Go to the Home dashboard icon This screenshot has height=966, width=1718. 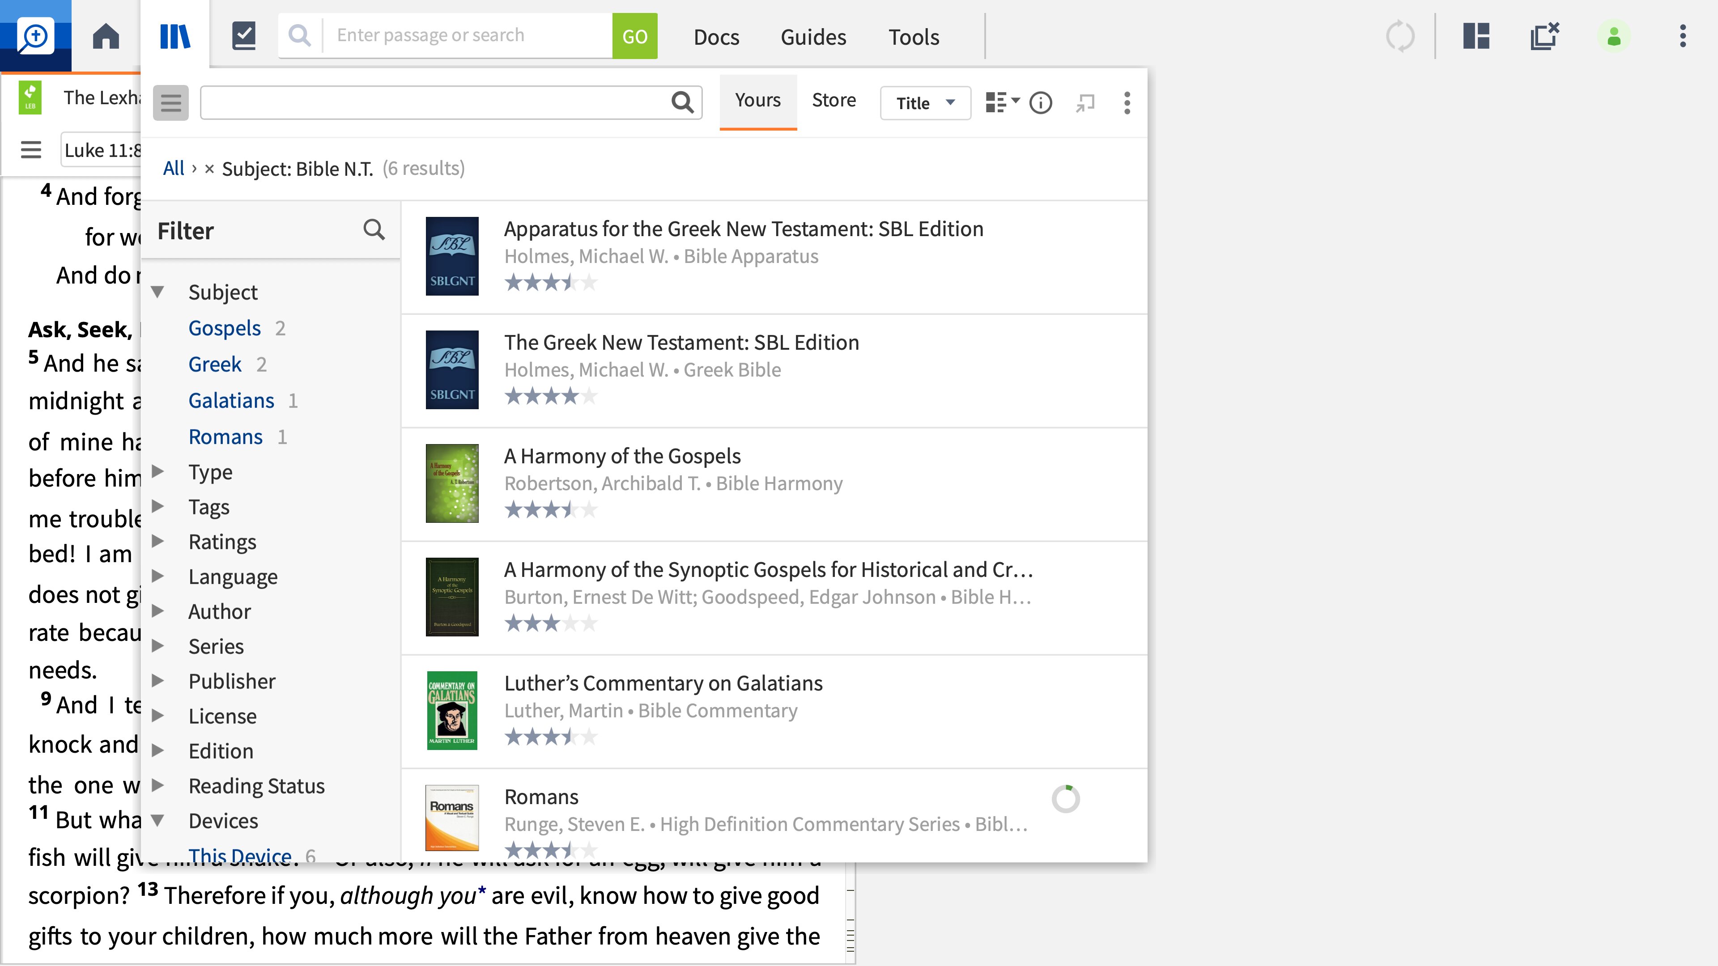(106, 36)
